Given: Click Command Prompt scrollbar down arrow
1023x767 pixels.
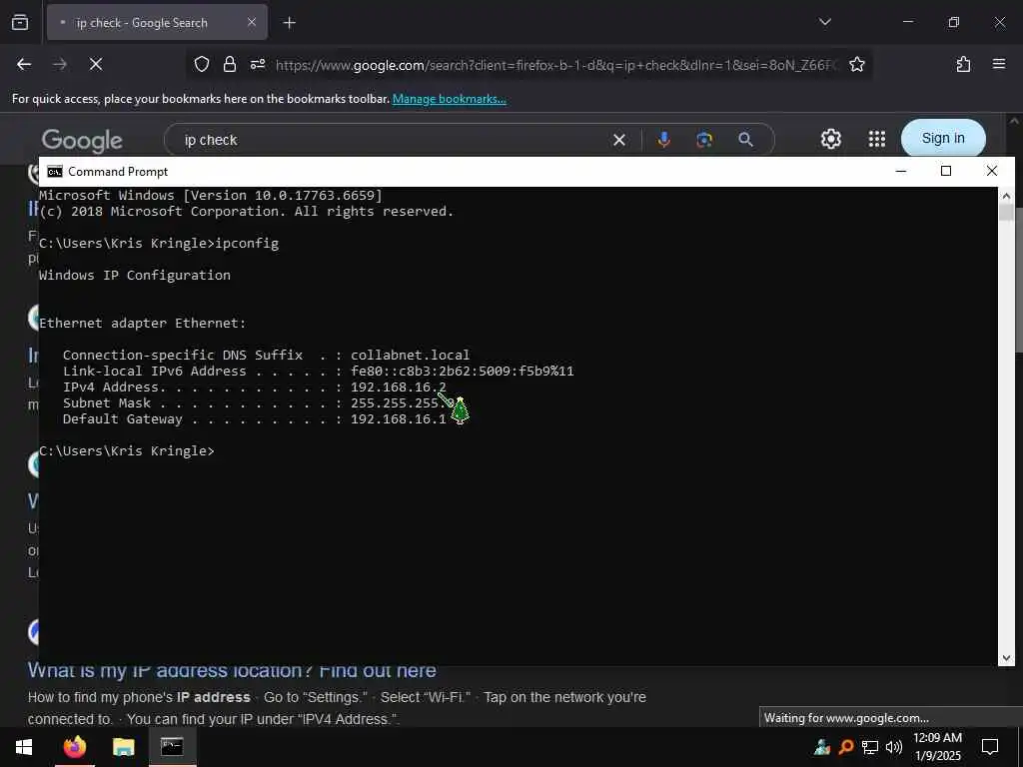Looking at the screenshot, I should [1006, 658].
